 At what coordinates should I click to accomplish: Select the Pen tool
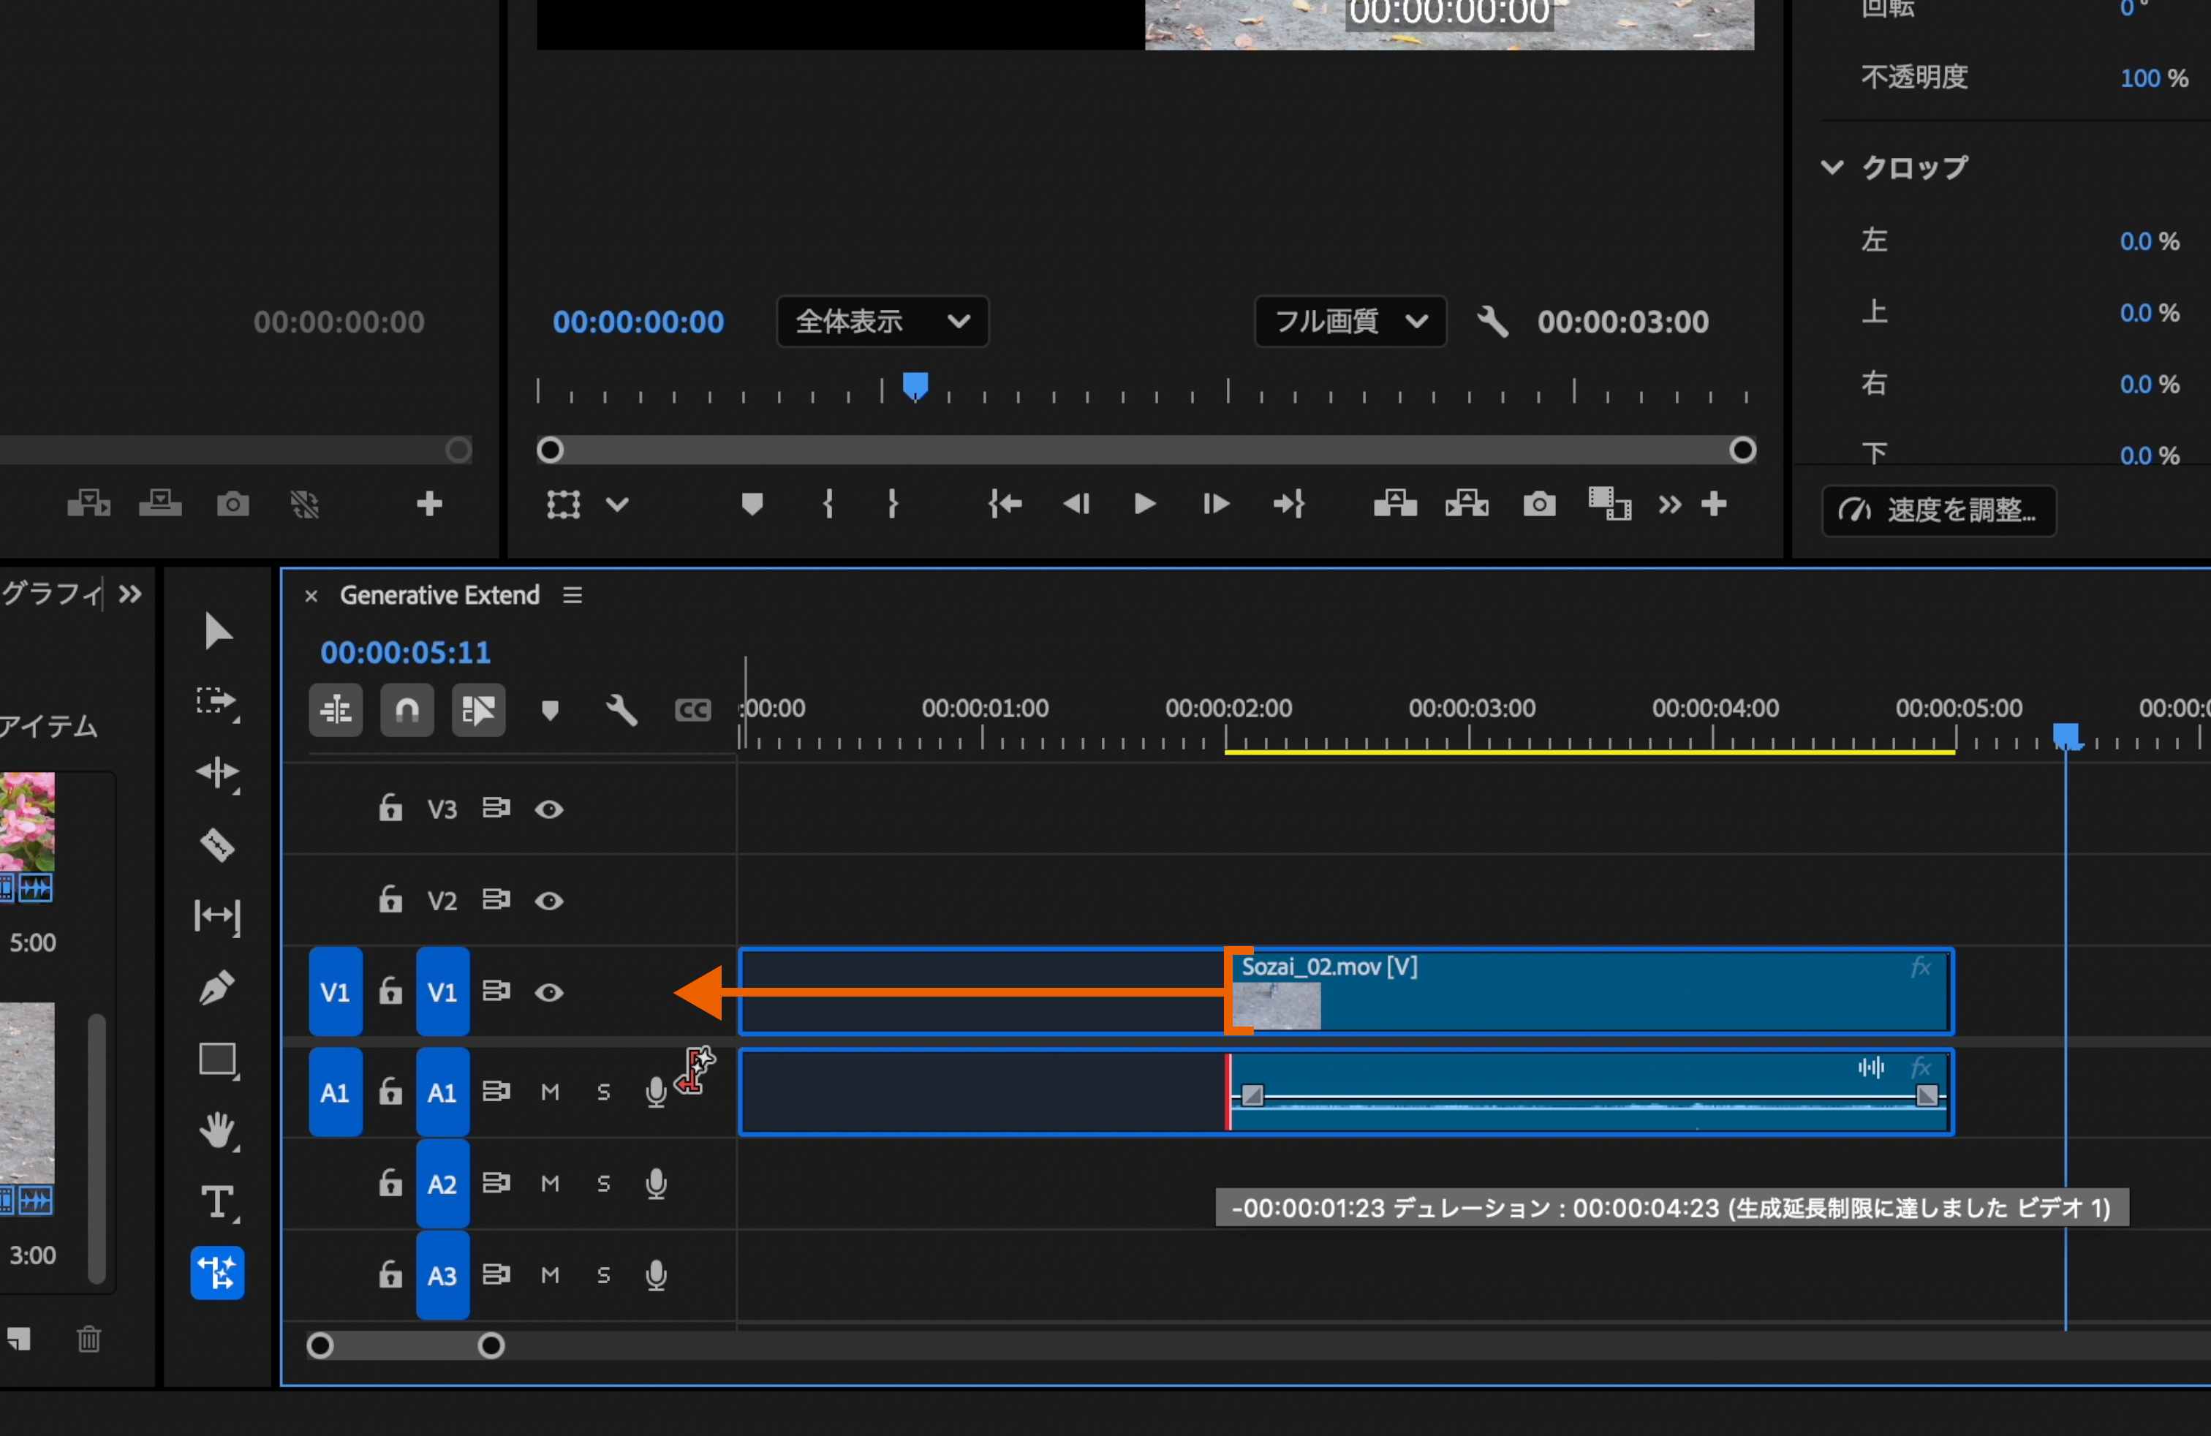(217, 987)
